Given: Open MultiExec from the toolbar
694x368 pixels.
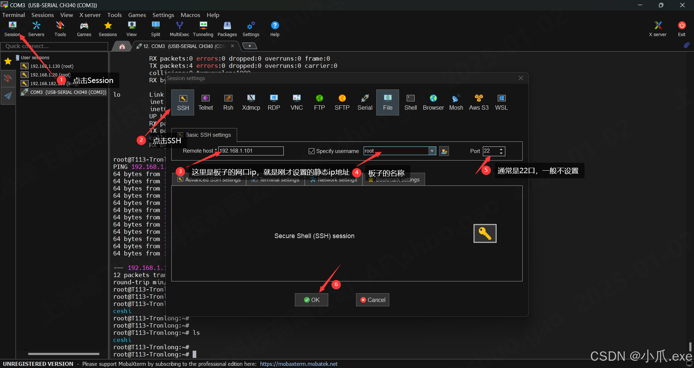Looking at the screenshot, I should (179, 29).
